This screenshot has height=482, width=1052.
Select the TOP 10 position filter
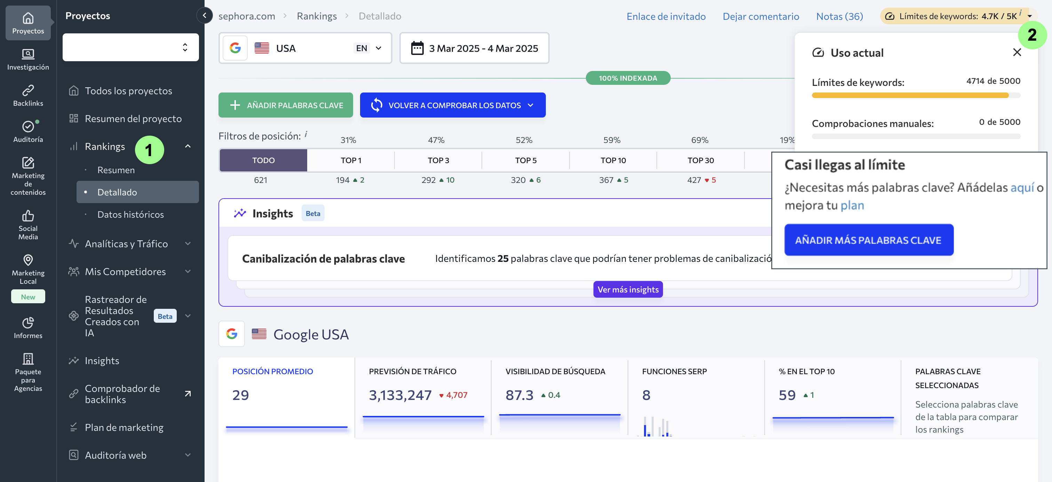click(x=613, y=160)
